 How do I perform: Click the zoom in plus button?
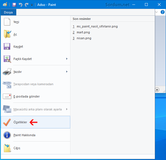[157, 90]
